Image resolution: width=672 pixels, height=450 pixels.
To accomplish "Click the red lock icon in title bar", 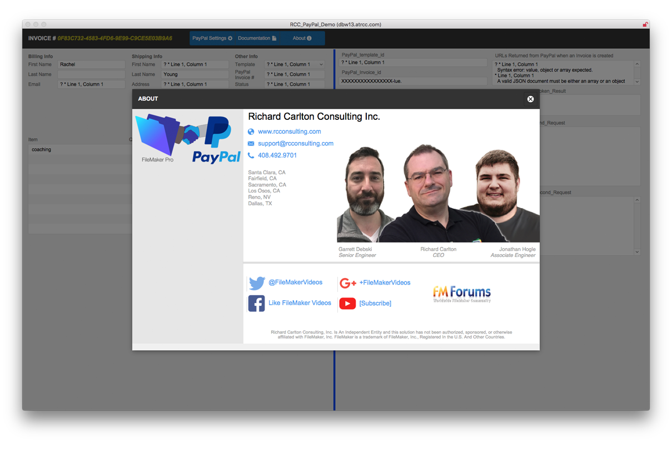I will click(x=645, y=24).
